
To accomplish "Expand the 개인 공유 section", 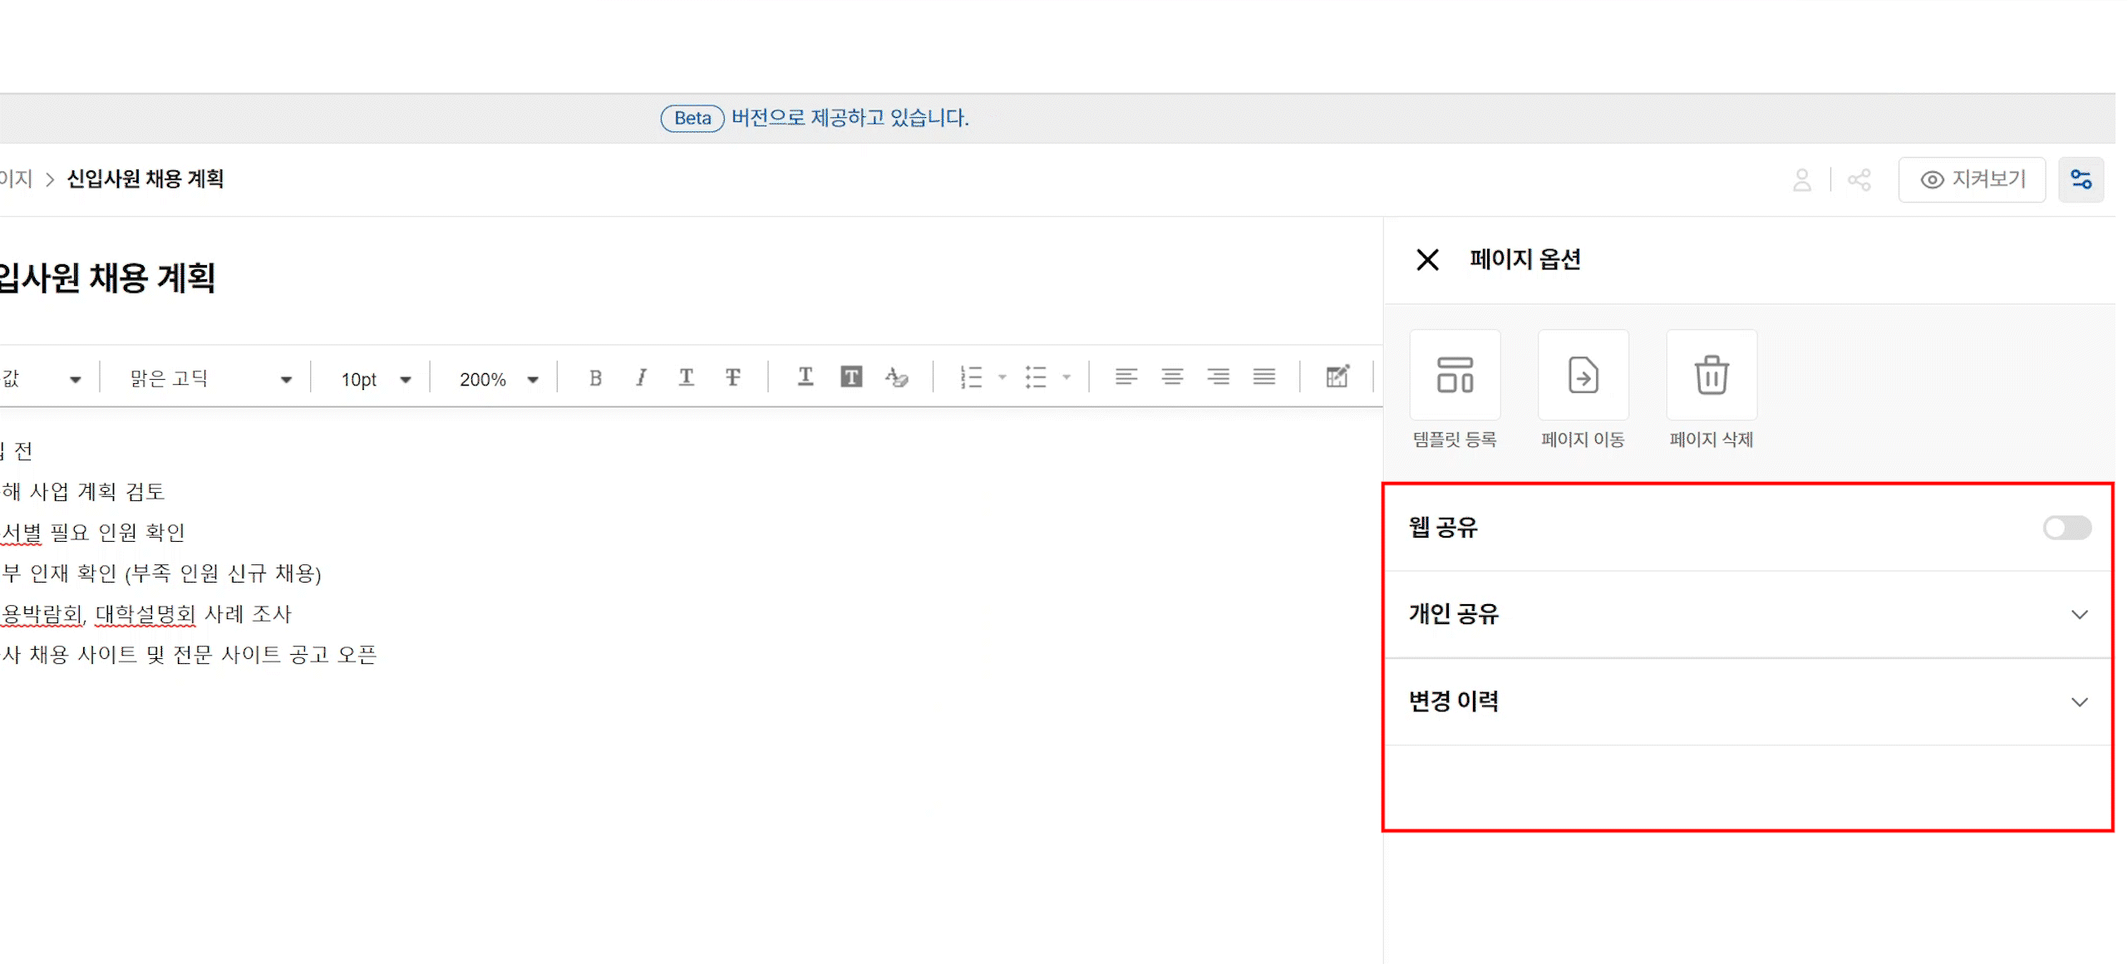I will (x=2078, y=615).
